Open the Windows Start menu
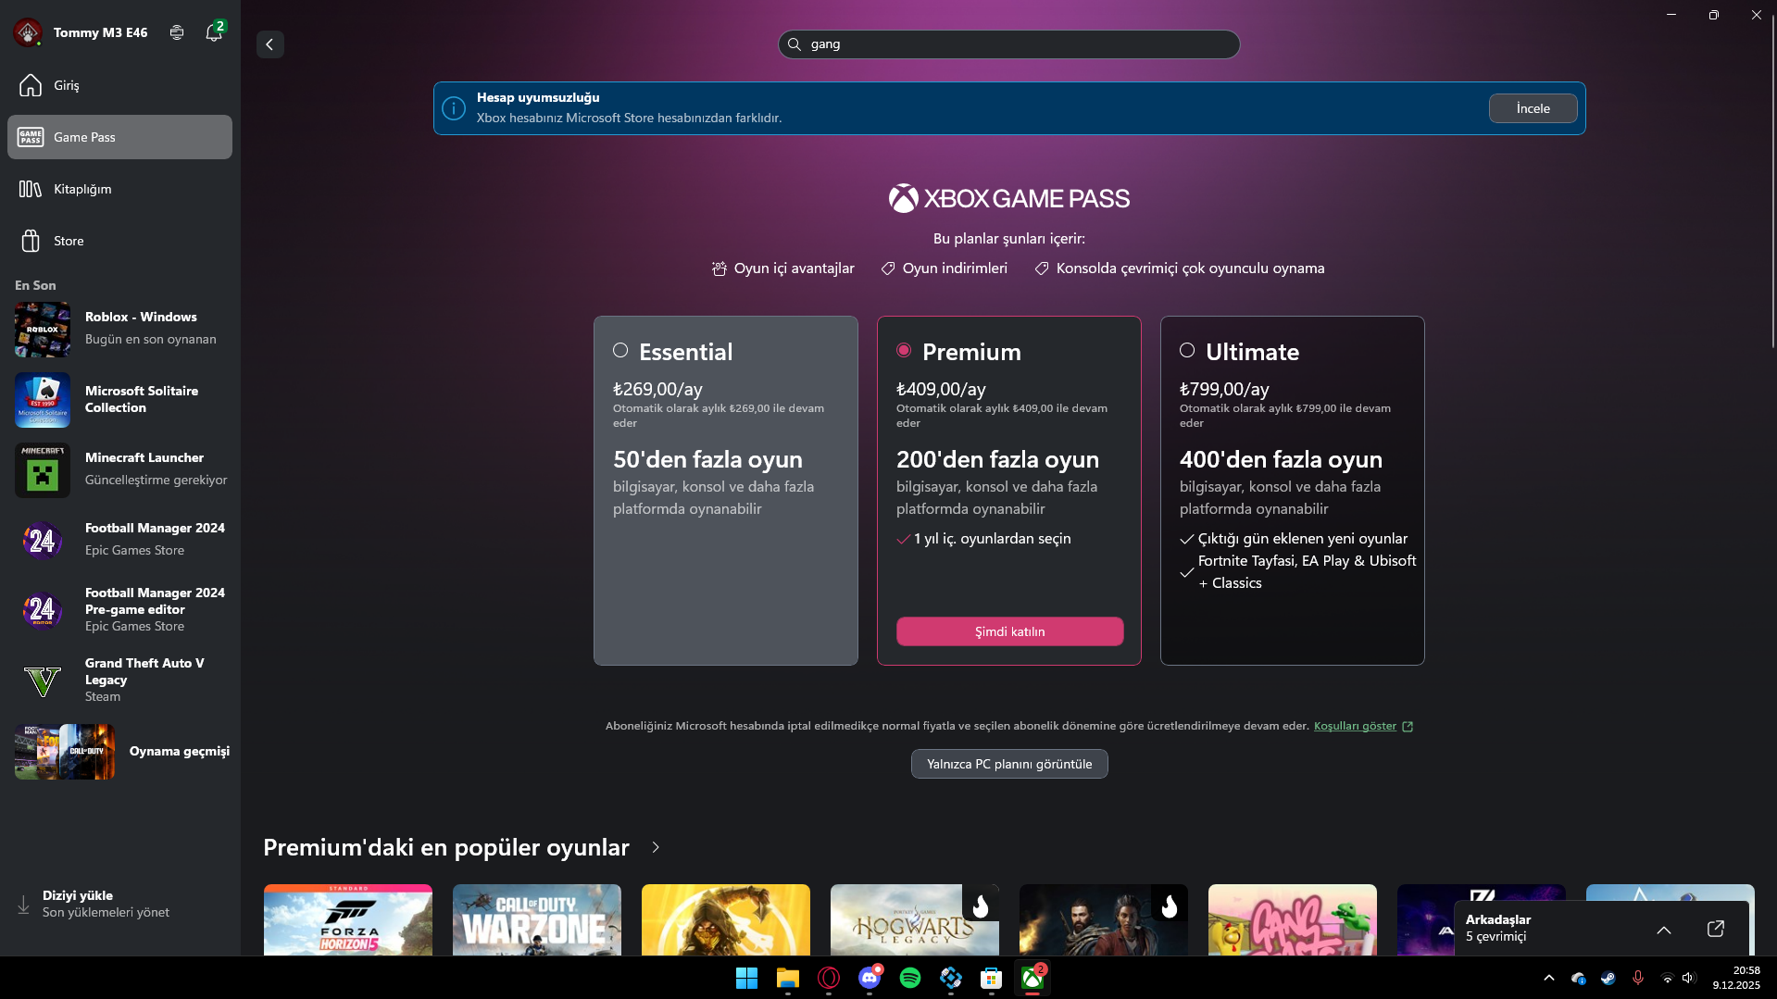1777x999 pixels. 746,978
